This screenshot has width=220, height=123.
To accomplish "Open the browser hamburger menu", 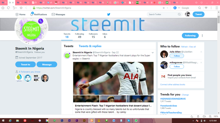I will point(217,8).
